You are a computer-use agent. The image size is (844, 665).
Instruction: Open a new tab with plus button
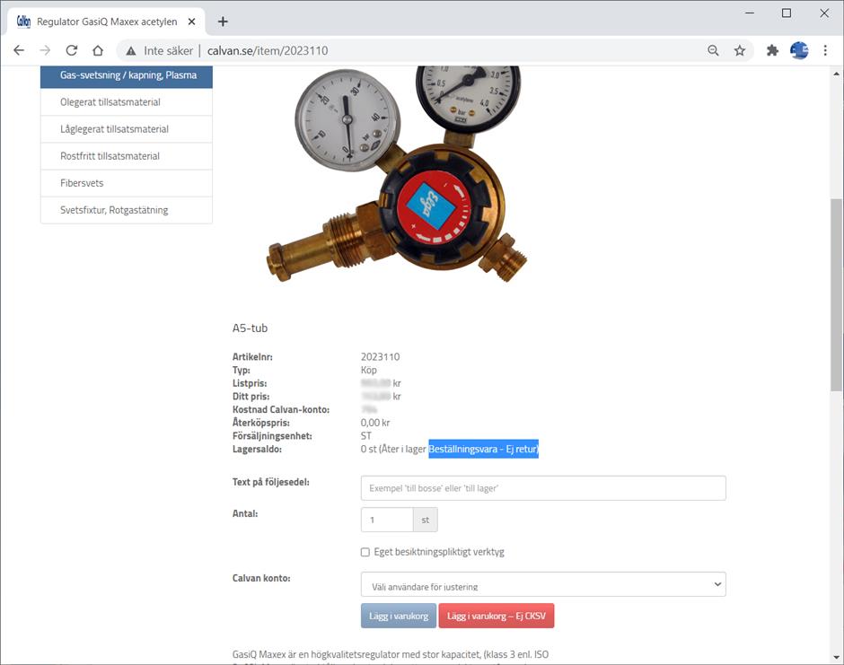(223, 22)
